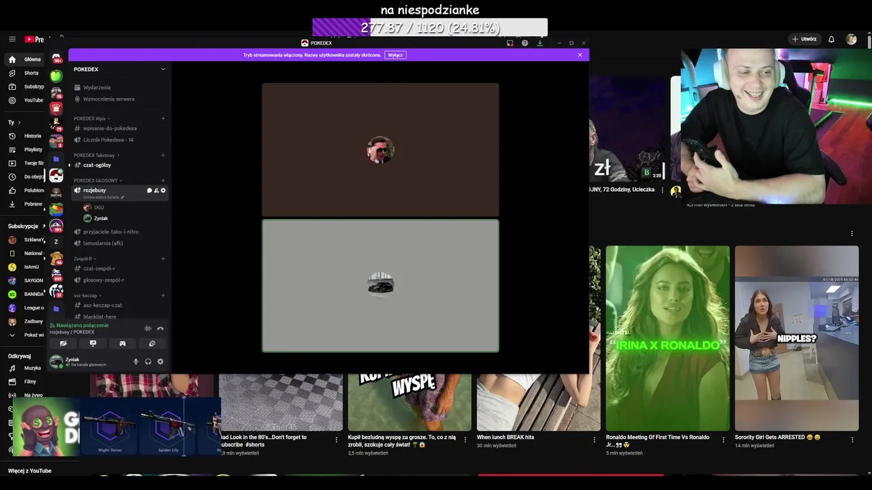
Task: Select the Z letter Discord server
Action: [x=57, y=242]
